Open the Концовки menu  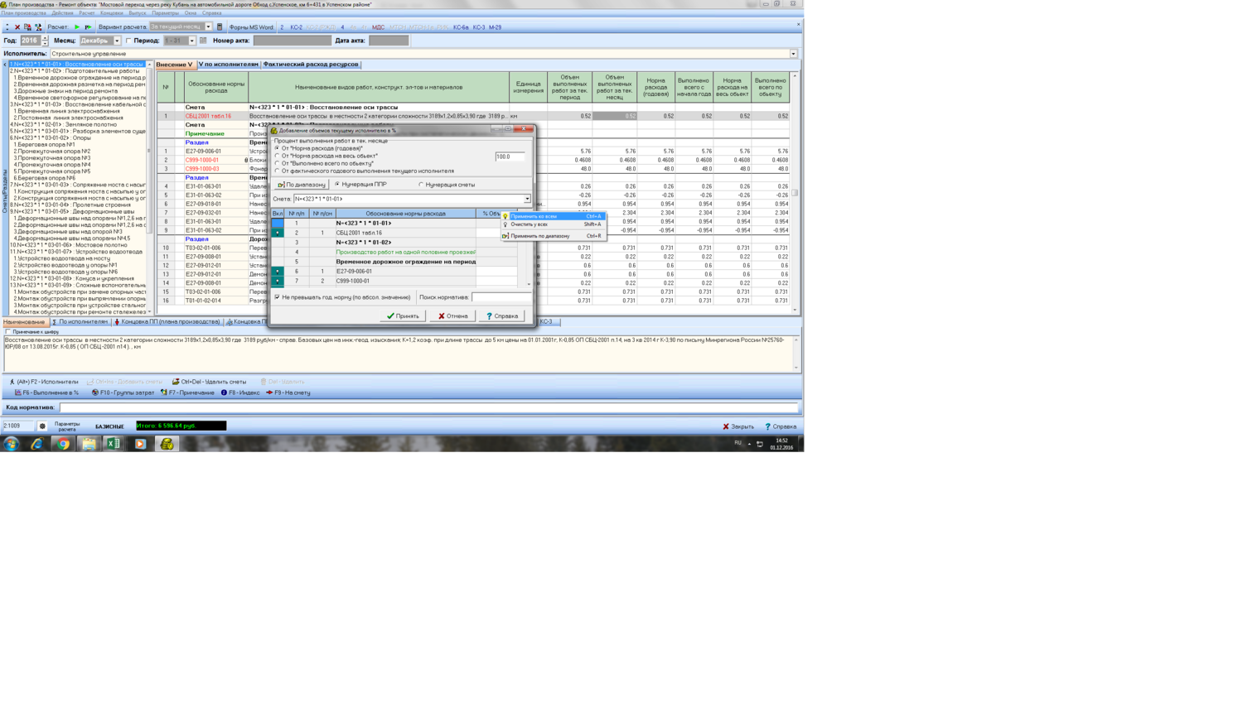click(x=111, y=13)
